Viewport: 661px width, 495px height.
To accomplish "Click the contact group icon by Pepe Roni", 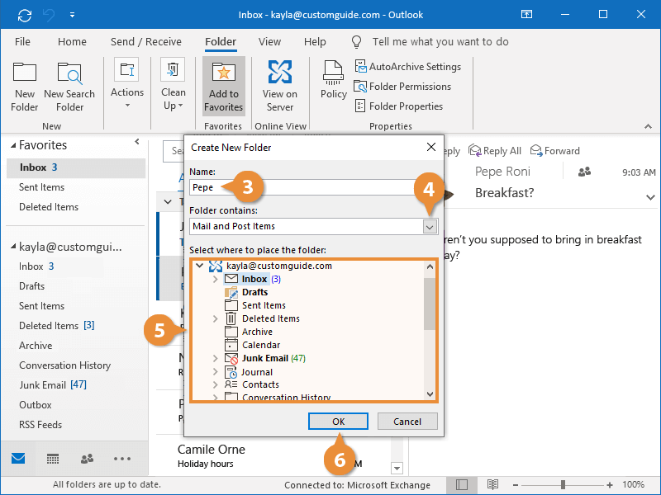I will pyautogui.click(x=584, y=172).
